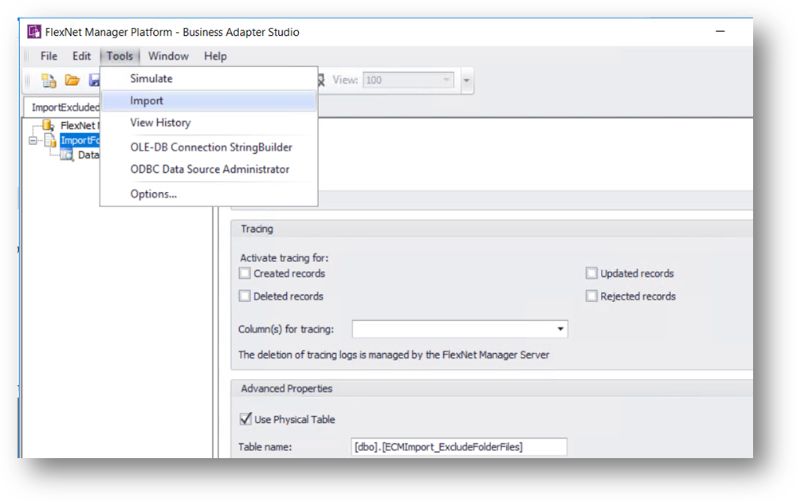Image resolution: width=797 pixels, height=502 pixels.
Task: Enable tracing for Created records
Action: point(245,273)
